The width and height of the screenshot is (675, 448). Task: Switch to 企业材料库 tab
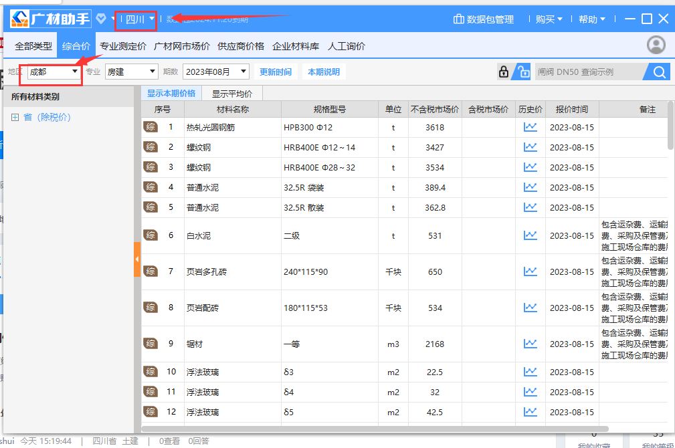tap(296, 46)
